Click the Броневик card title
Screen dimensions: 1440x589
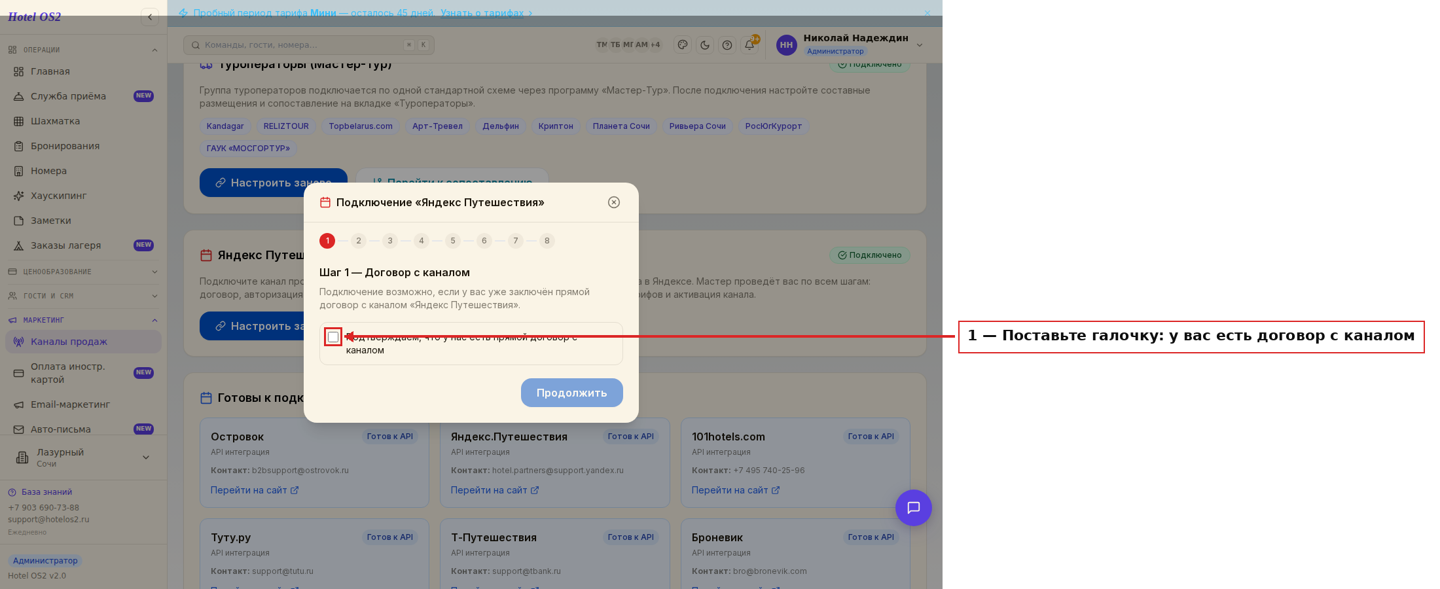tap(717, 537)
